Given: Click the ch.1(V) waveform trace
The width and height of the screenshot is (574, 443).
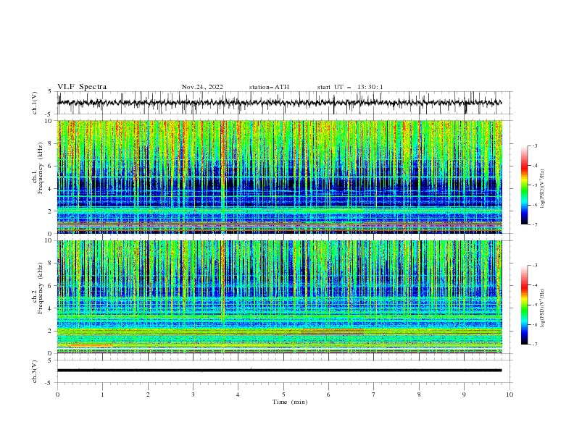Looking at the screenshot, I should click(x=279, y=103).
